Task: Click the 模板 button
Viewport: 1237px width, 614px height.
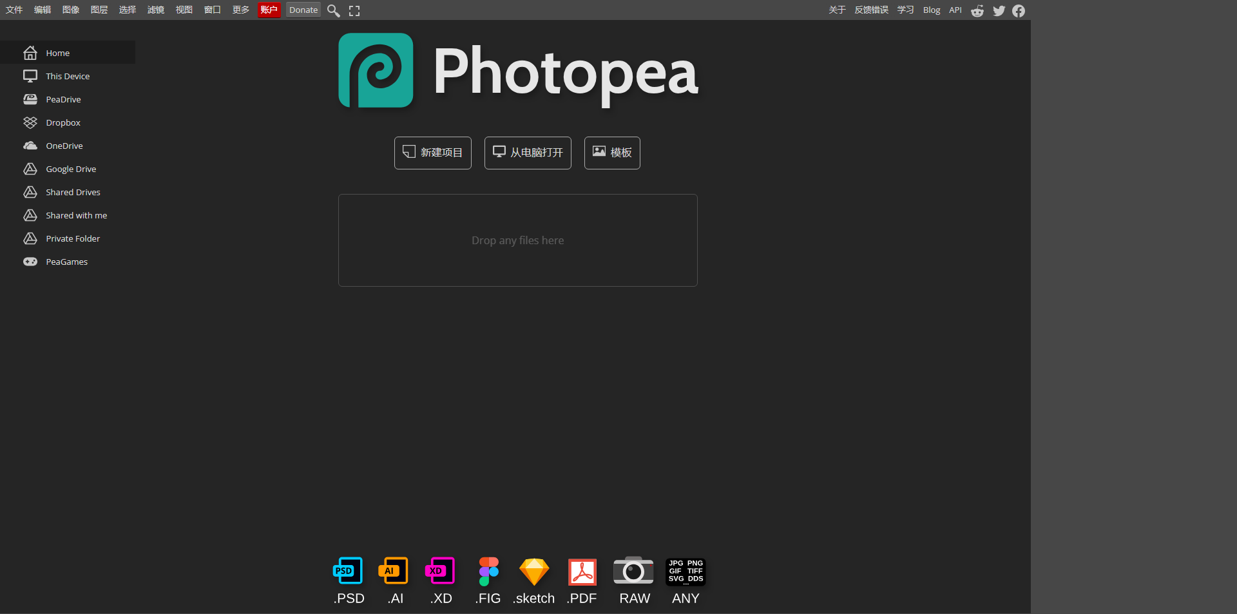Action: pyautogui.click(x=612, y=153)
